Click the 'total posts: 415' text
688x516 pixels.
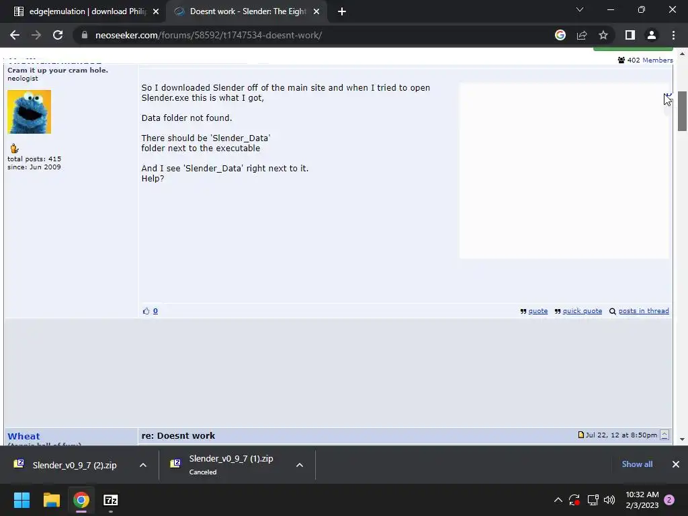(x=34, y=159)
